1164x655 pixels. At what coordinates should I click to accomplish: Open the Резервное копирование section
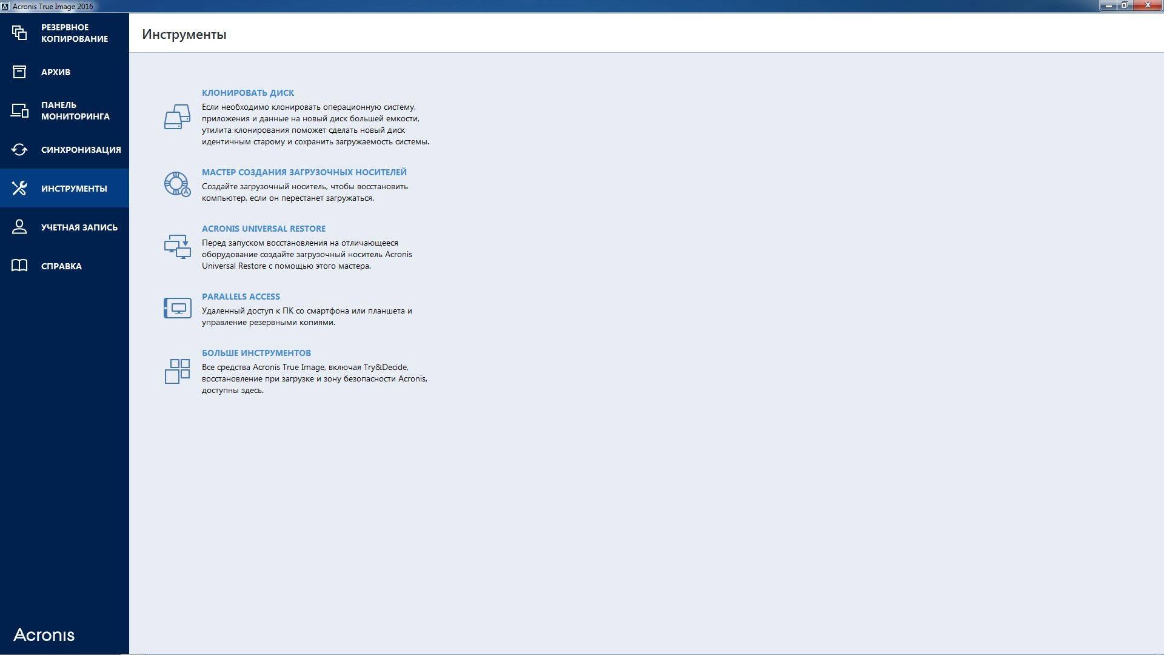[x=64, y=33]
